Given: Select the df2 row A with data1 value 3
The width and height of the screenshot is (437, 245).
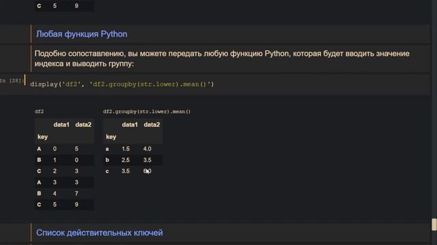Looking at the screenshot, I should point(64,182).
